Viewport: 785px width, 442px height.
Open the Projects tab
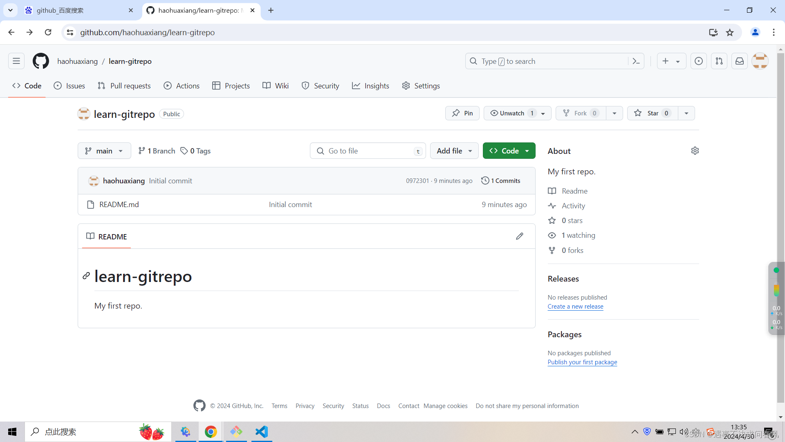tap(231, 86)
